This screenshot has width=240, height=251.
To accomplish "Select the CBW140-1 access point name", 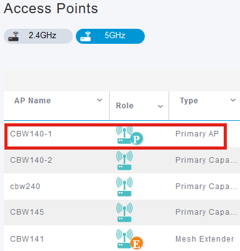I will click(31, 134).
